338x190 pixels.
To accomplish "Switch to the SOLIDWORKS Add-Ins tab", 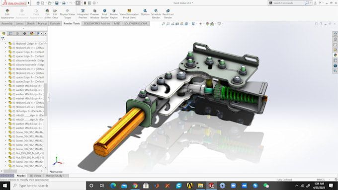I will [97, 23].
